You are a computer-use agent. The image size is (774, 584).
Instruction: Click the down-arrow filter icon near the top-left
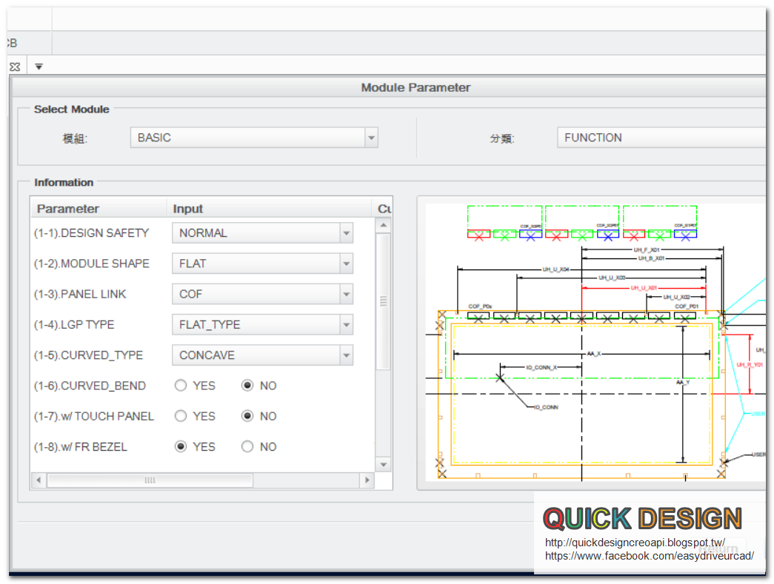[39, 66]
